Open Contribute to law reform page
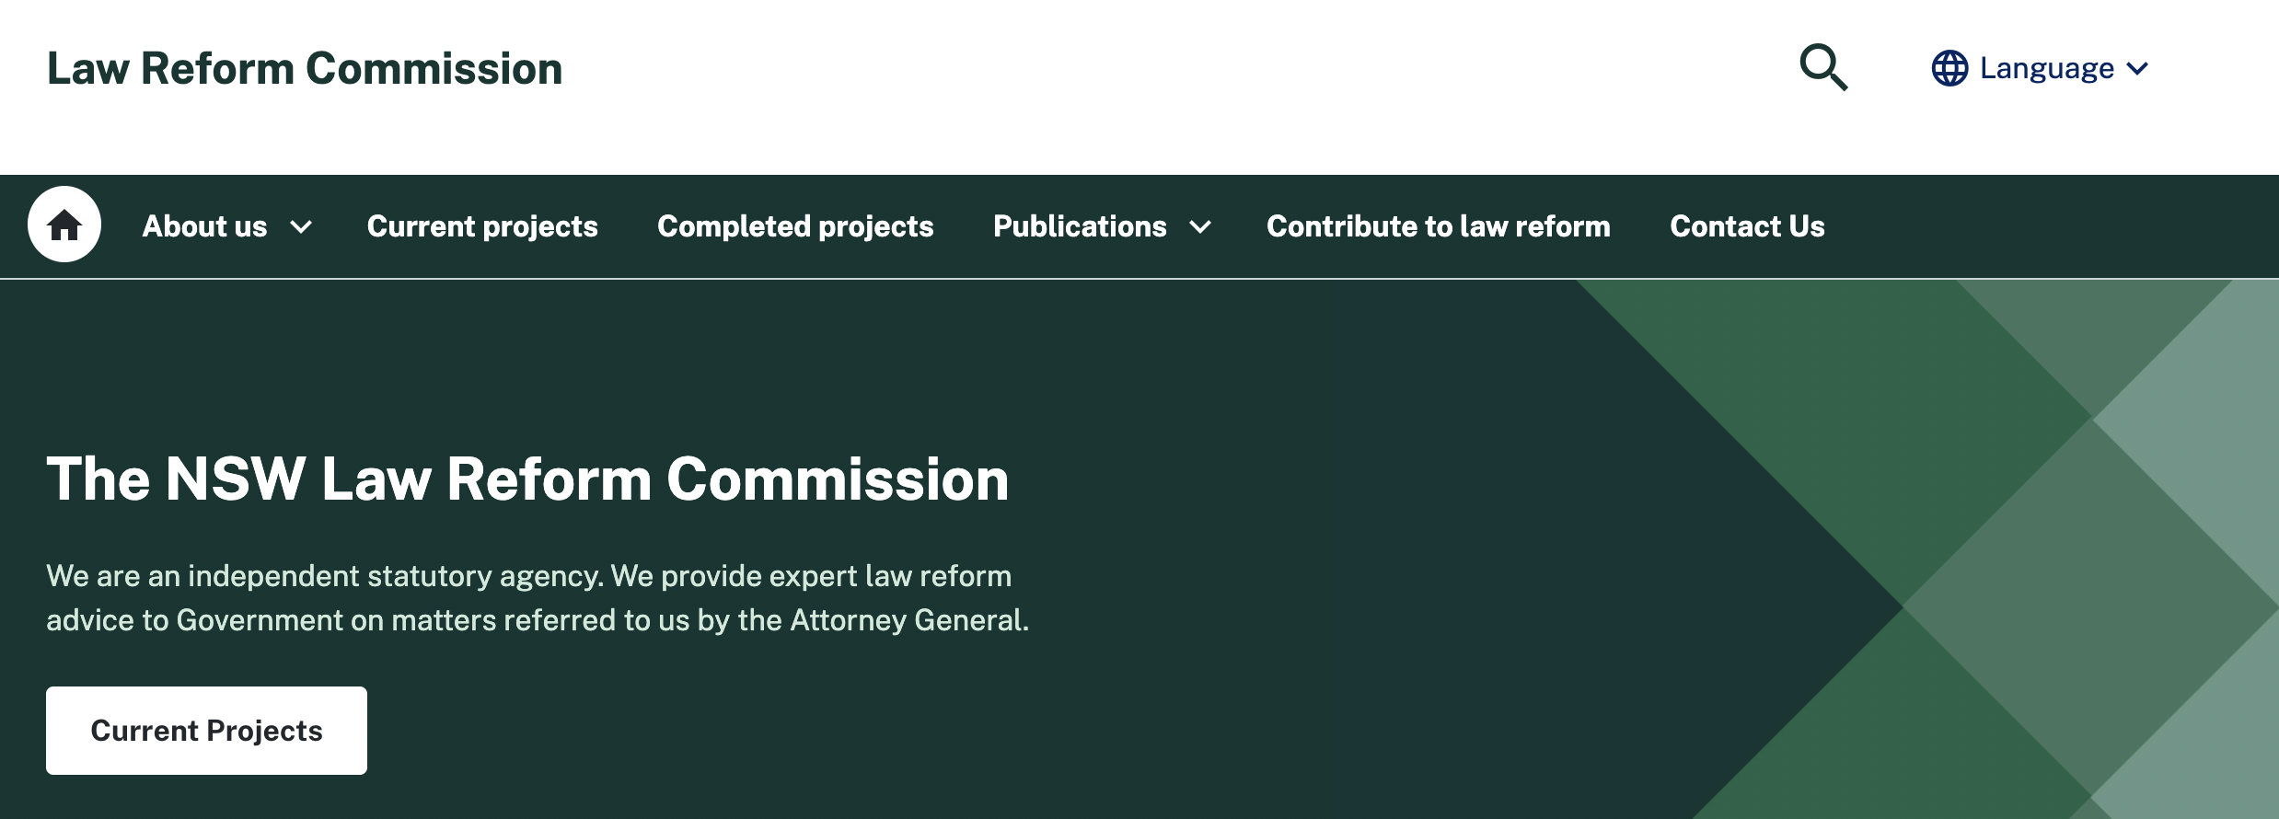This screenshot has height=819, width=2279. pos(1438,226)
